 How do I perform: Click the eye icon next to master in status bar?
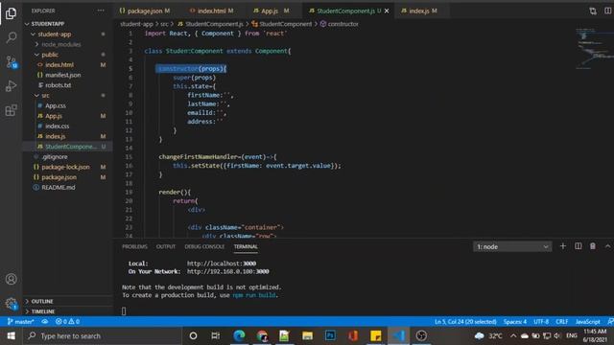[x=45, y=322]
